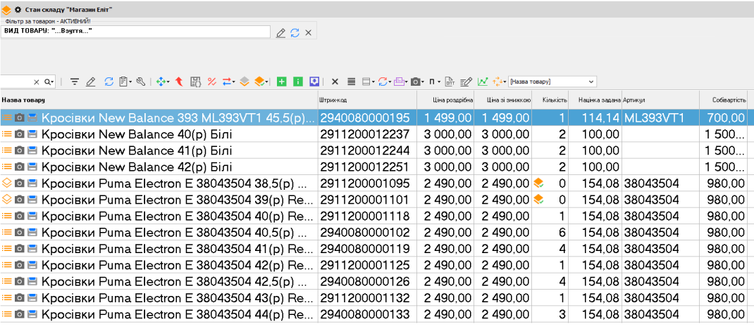Click the filter funnel icon in toolbar

coord(75,82)
